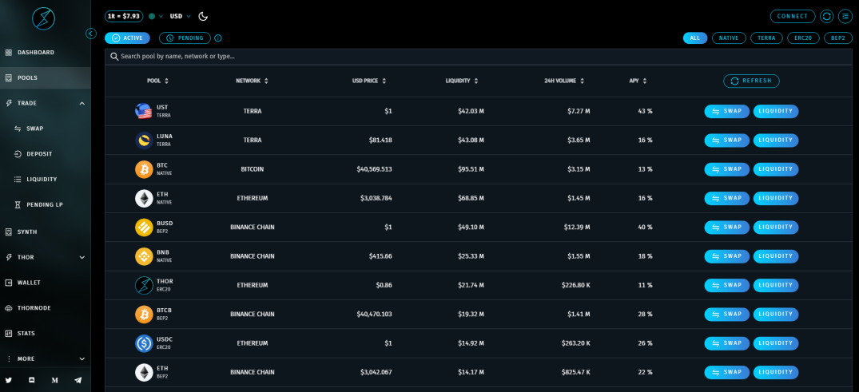Open Medium link icon in sidebar
Image resolution: width=859 pixels, height=392 pixels.
(x=55, y=380)
